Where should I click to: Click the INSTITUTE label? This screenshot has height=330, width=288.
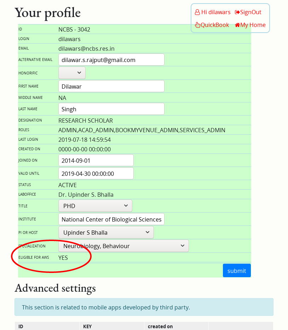click(27, 219)
